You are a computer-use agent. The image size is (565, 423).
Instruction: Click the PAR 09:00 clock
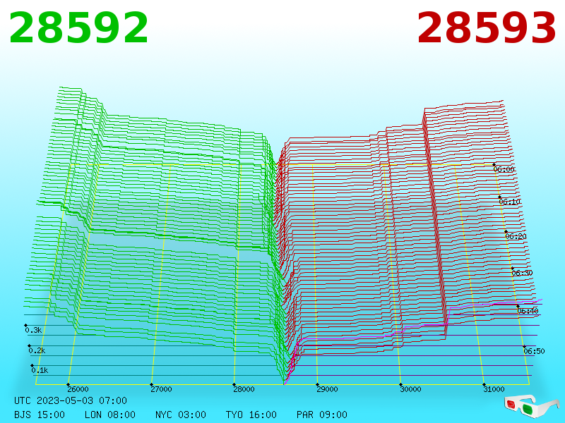pos(322,415)
